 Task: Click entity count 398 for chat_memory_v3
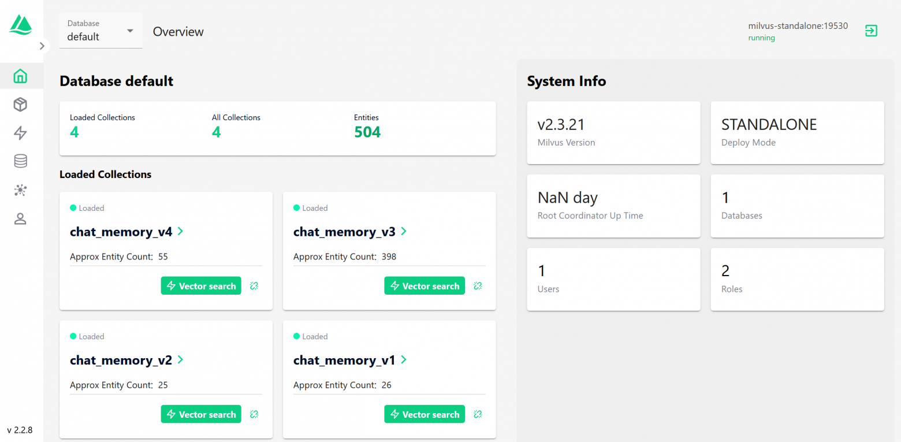coord(389,257)
